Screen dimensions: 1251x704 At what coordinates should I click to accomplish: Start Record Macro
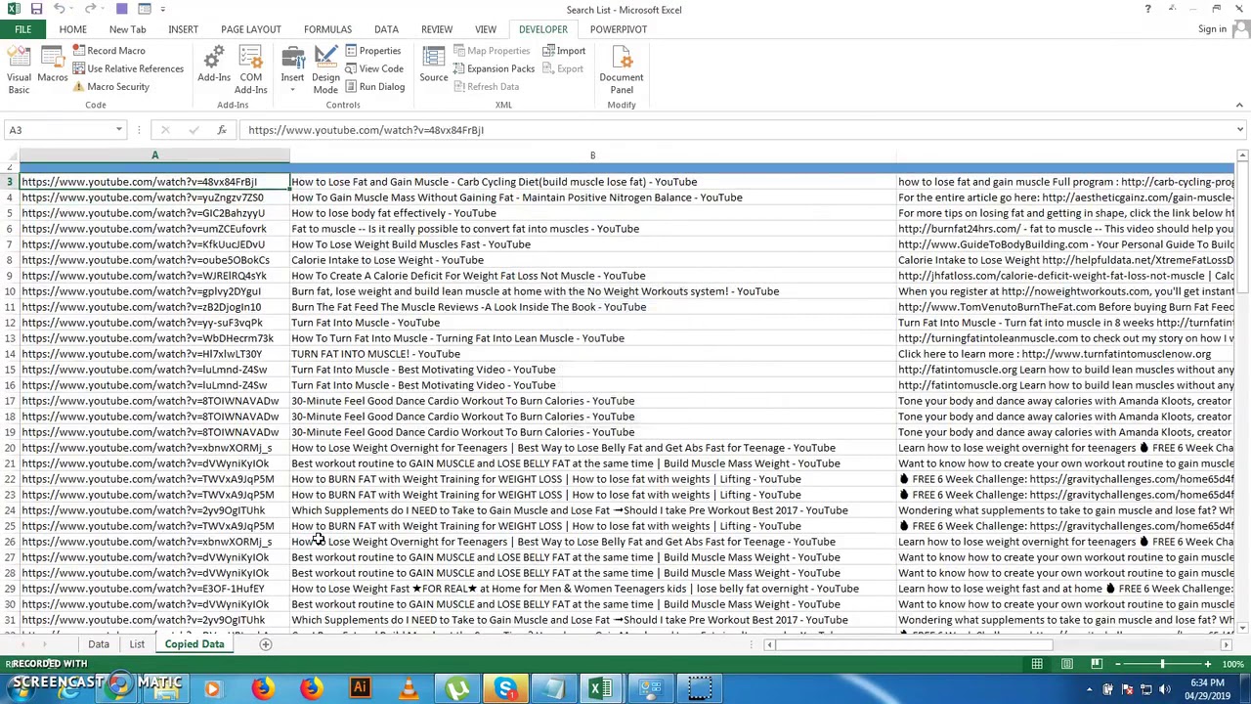pyautogui.click(x=108, y=51)
